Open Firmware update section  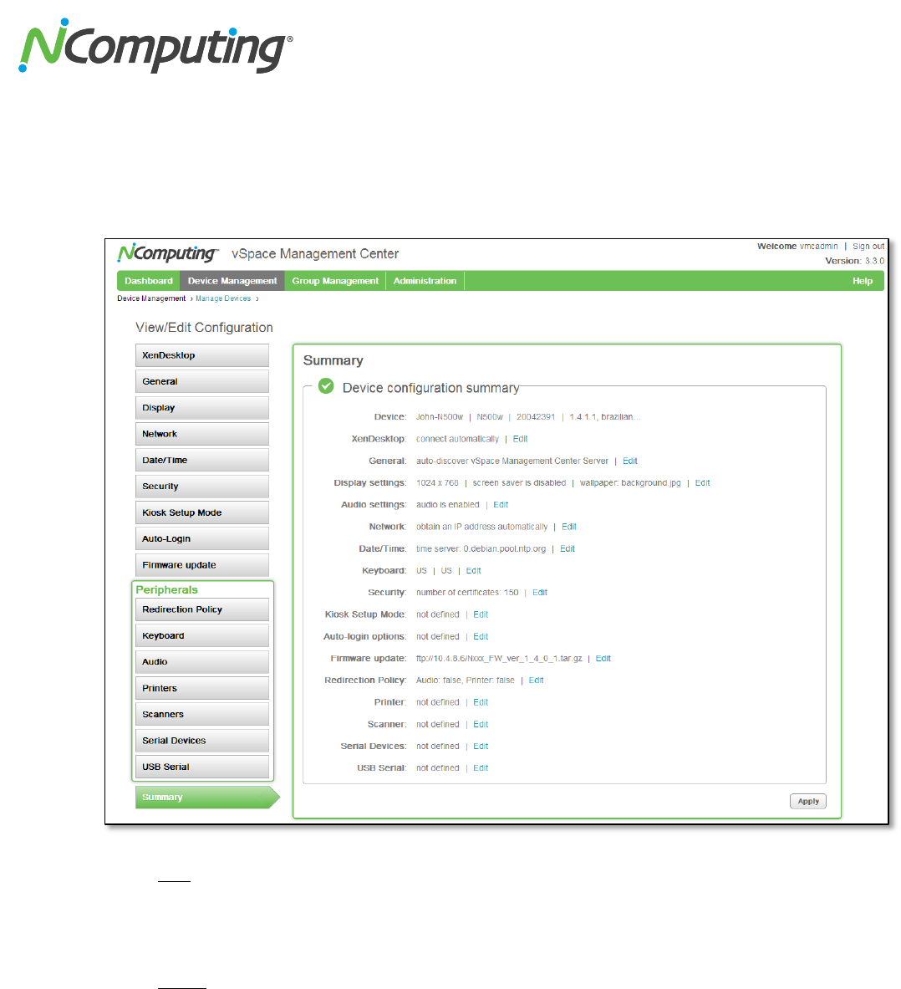click(x=201, y=565)
